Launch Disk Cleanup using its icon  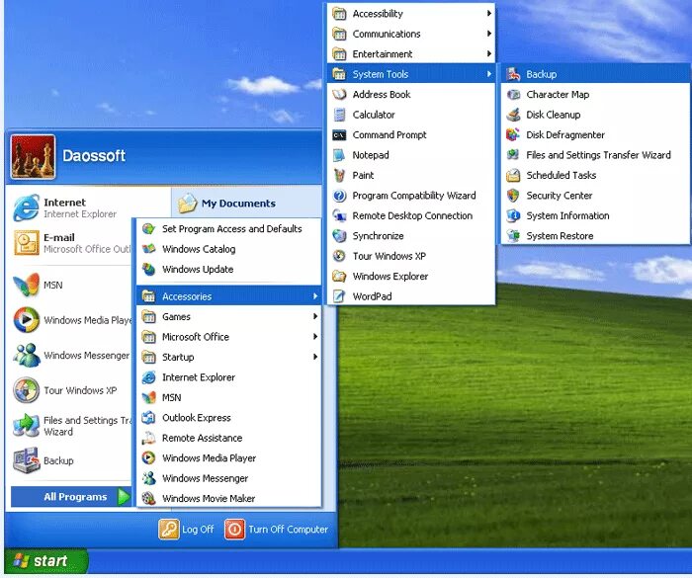pyautogui.click(x=513, y=115)
